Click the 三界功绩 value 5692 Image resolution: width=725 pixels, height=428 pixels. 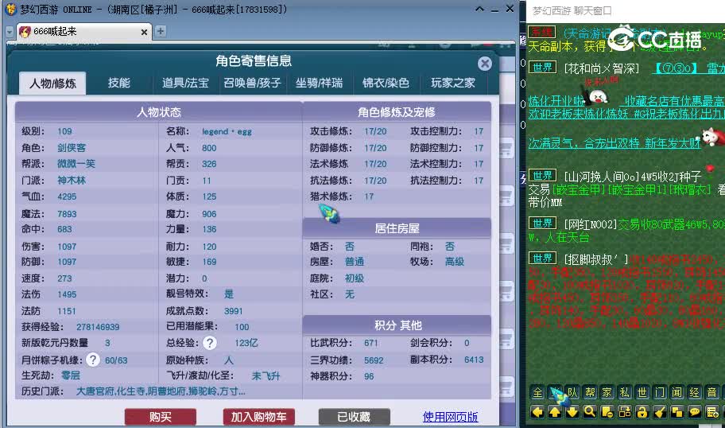(374, 360)
